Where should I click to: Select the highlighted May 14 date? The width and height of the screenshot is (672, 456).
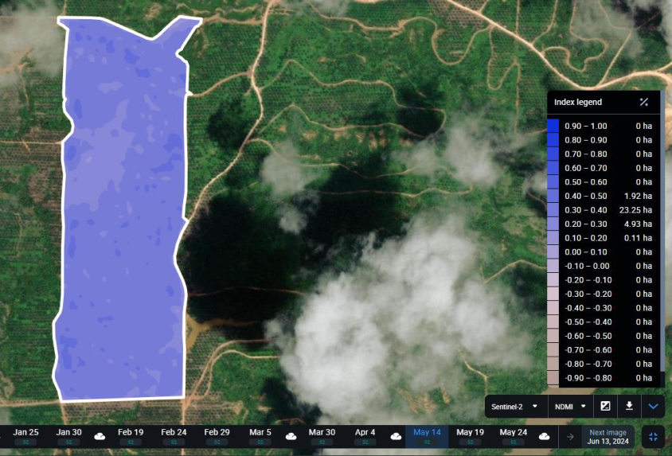click(427, 436)
